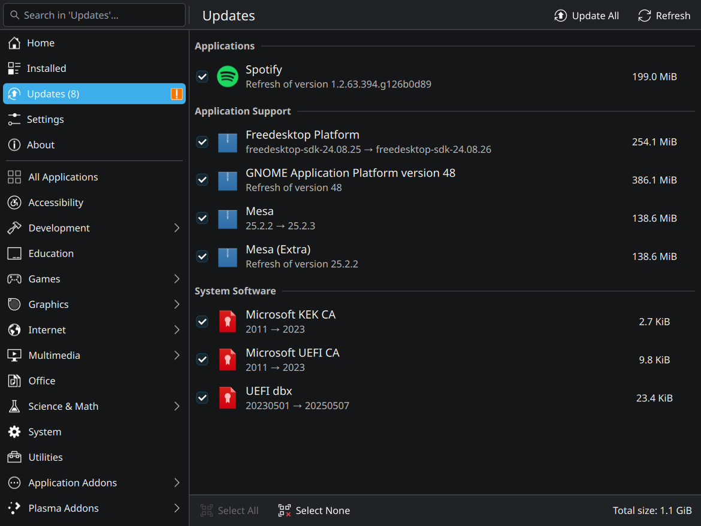Expand the Application Addons chevron

(x=177, y=483)
